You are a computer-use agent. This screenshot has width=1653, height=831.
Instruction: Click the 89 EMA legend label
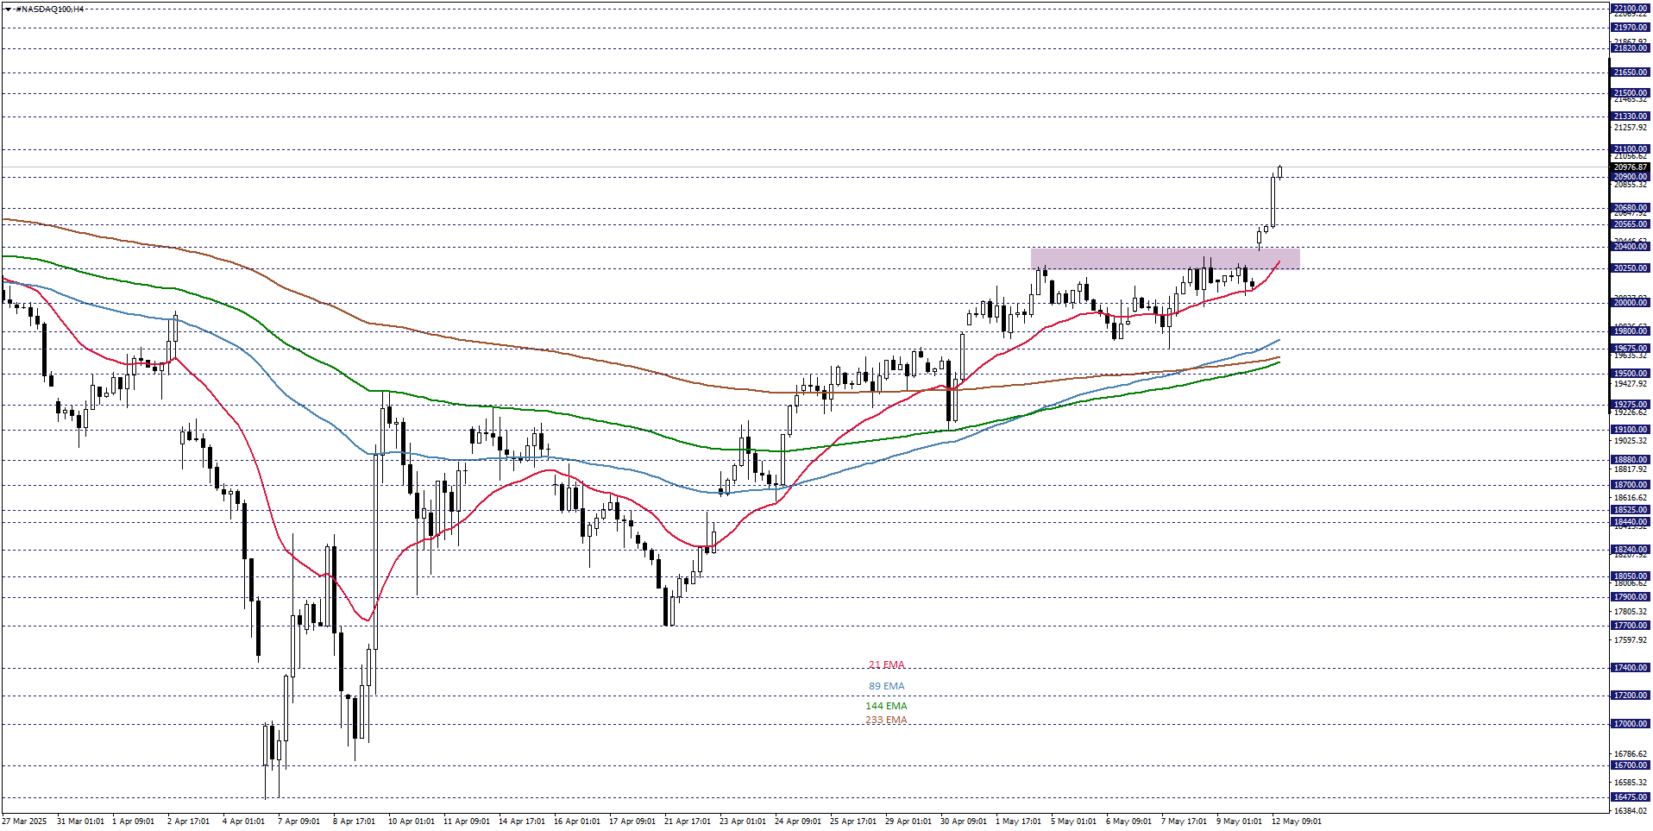click(887, 687)
